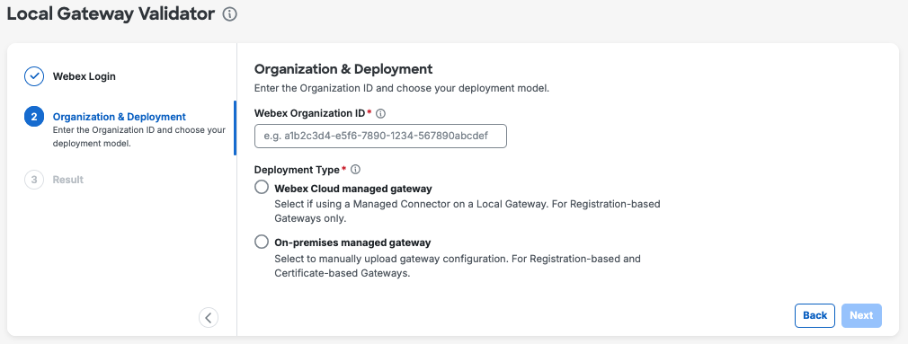Click the Webex Login completed checkmark icon

[x=34, y=76]
